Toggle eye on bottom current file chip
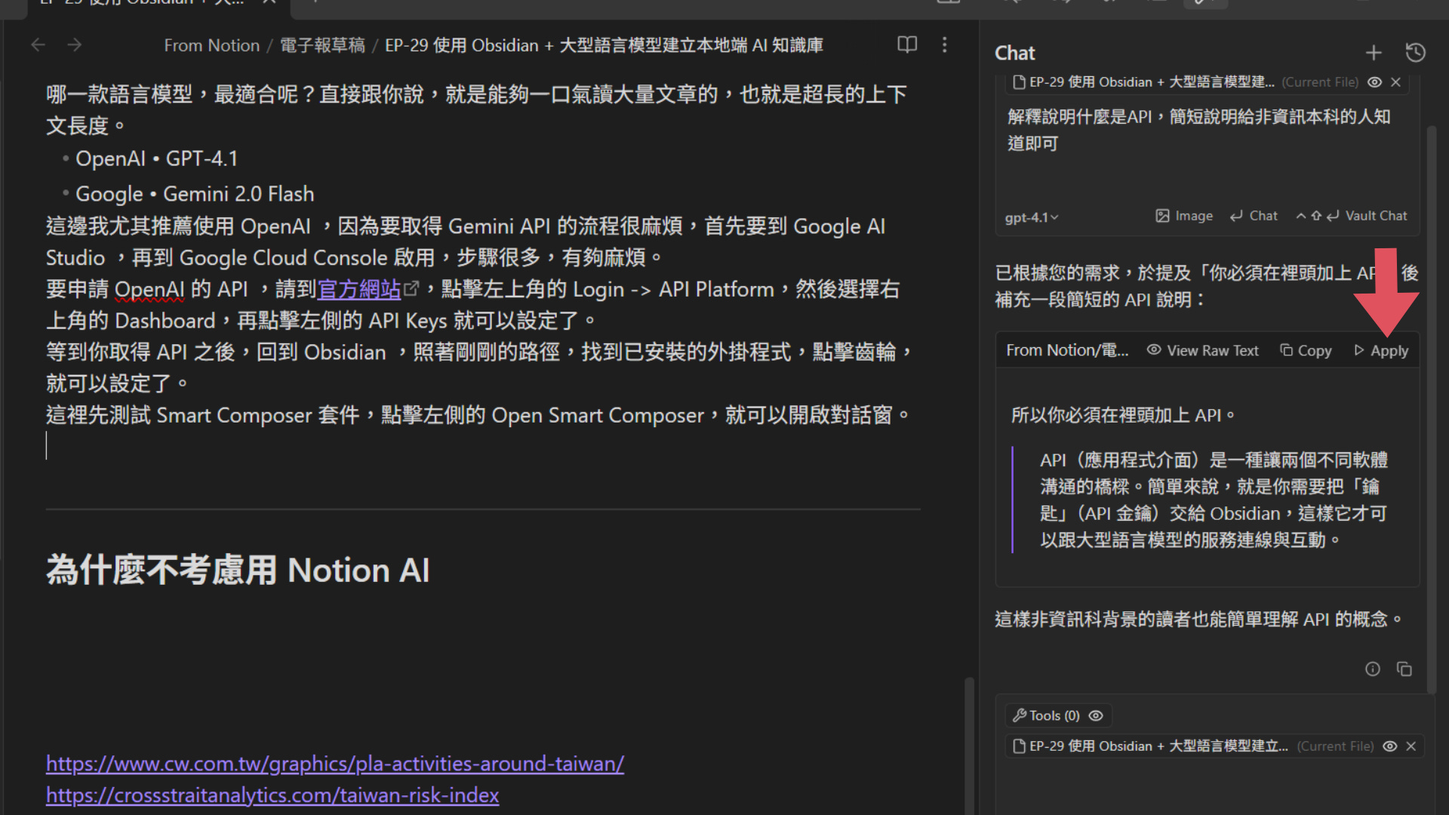 (x=1390, y=746)
